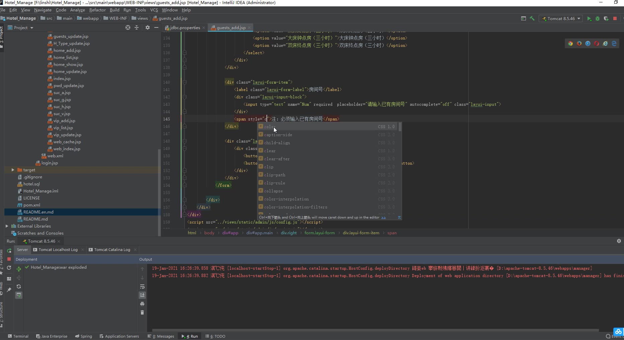Image resolution: width=624 pixels, height=340 pixels.
Task: Close the guests_add.jsp editor tab
Action: pos(249,28)
